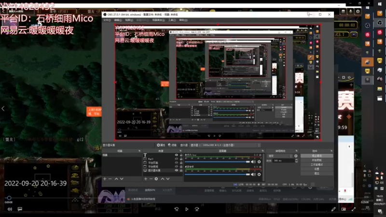Viewport: 386px width, 217px height.
Task: Toggle lock on 显示器采集 source
Action: pos(181,170)
